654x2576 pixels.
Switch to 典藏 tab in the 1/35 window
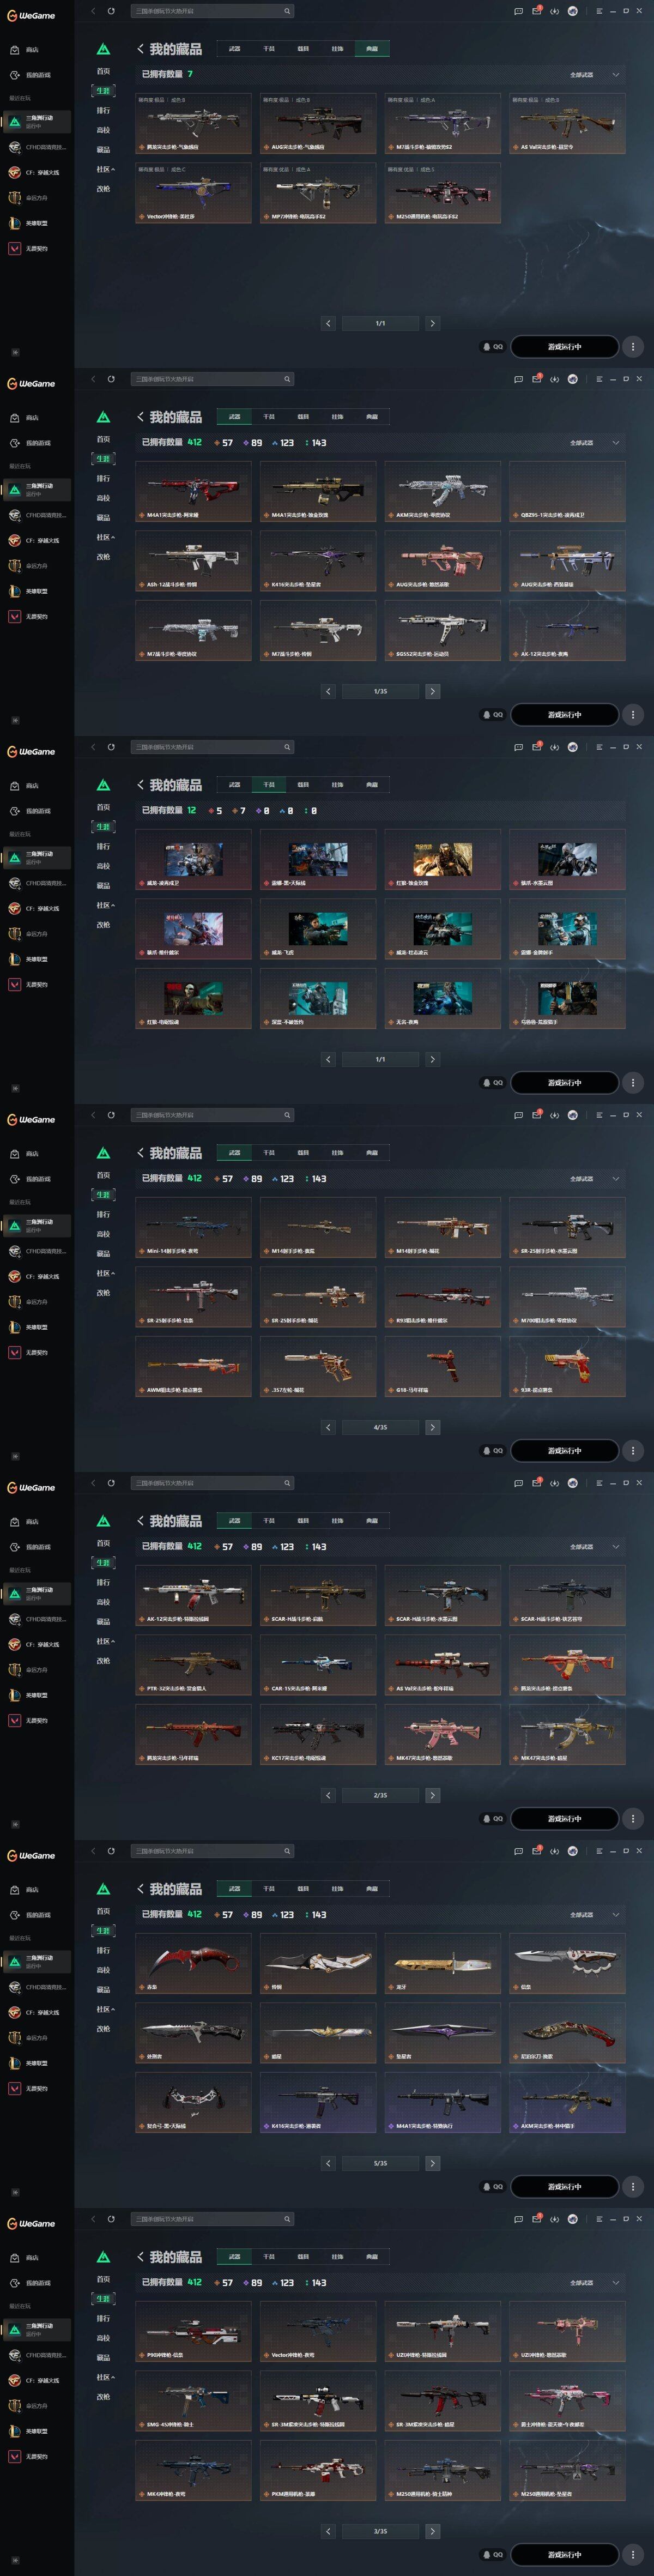(372, 417)
